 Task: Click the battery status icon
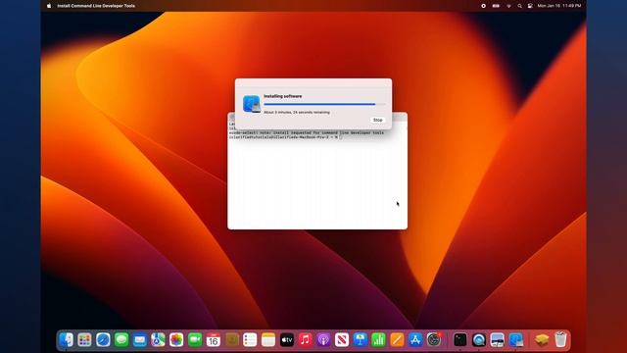point(496,6)
